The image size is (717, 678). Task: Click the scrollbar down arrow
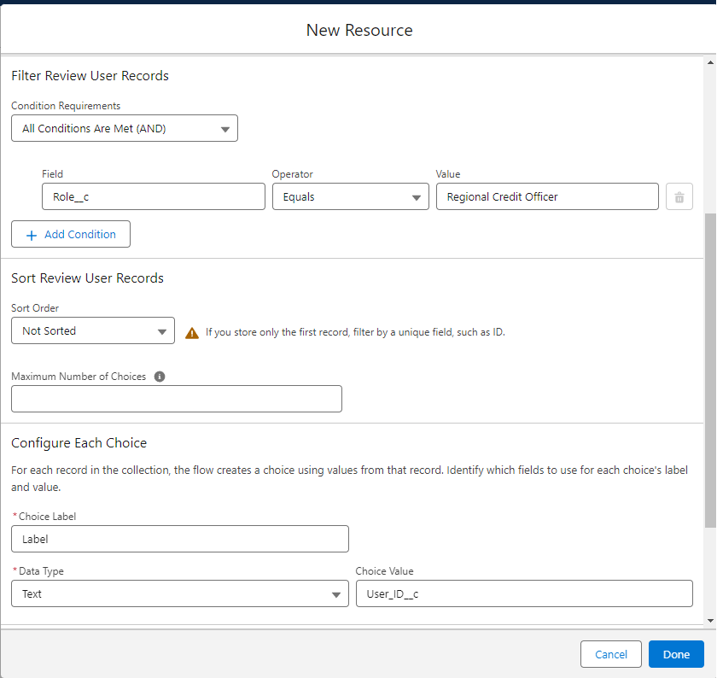tap(710, 620)
